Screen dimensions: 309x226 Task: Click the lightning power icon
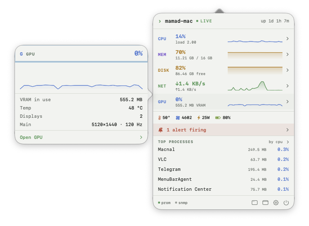[199, 118]
